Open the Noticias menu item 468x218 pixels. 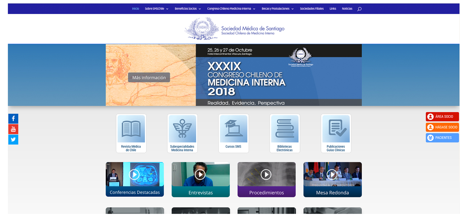(x=347, y=9)
